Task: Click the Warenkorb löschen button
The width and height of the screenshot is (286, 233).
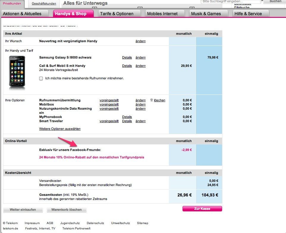Action: [67, 210]
